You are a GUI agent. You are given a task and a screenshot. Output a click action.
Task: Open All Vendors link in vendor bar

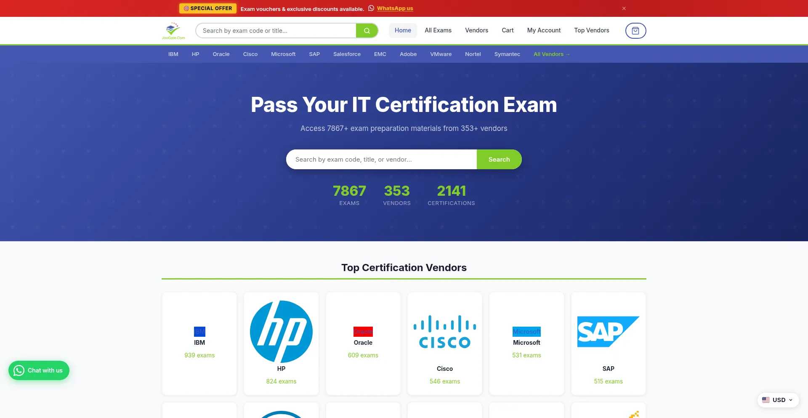(552, 54)
